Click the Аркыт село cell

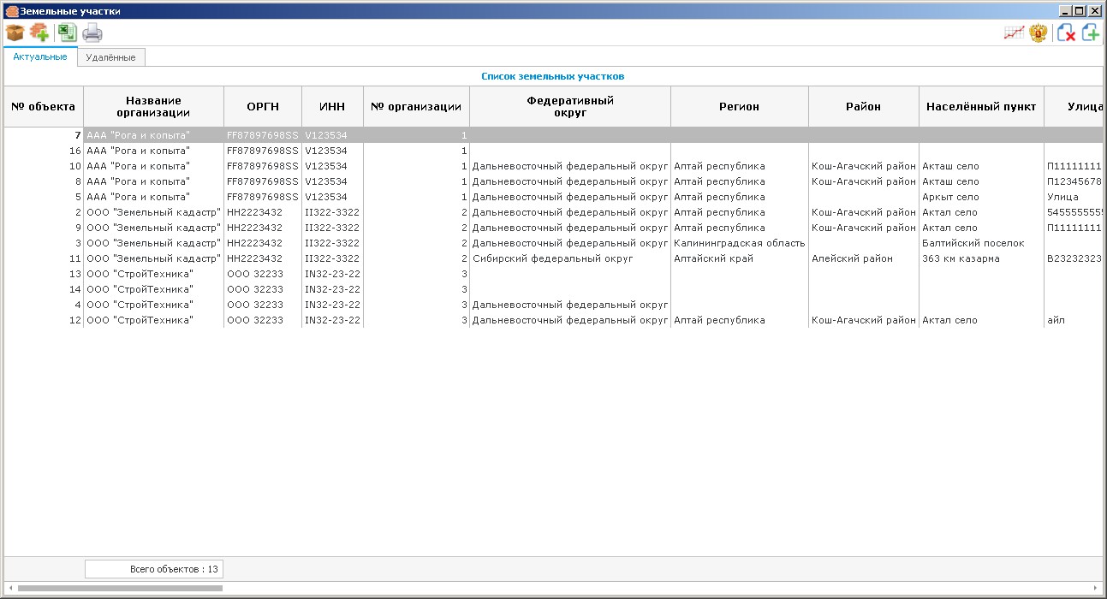click(x=981, y=197)
